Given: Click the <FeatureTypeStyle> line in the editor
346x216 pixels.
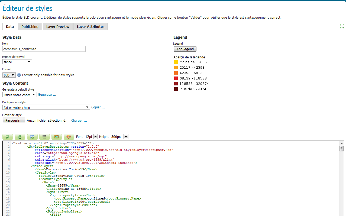Looking at the screenshot, I should tap(56, 179).
